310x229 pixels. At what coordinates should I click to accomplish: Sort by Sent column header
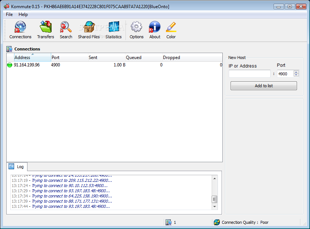tap(107, 57)
